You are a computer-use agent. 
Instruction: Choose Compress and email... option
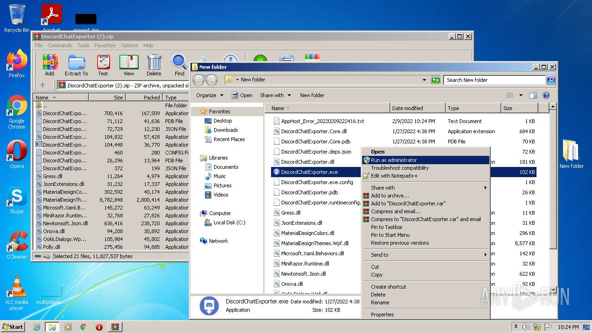(x=425, y=211)
